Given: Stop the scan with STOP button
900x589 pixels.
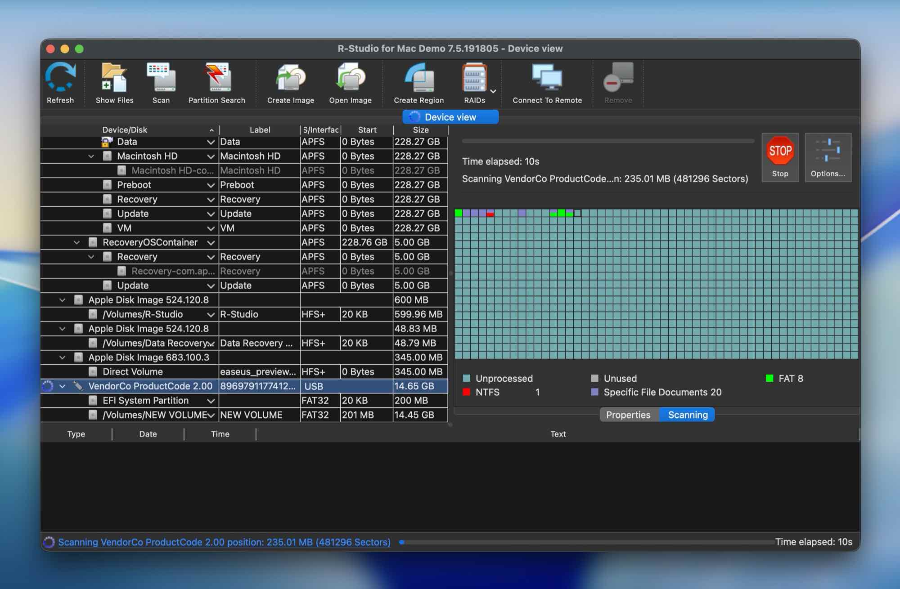Looking at the screenshot, I should pos(780,157).
